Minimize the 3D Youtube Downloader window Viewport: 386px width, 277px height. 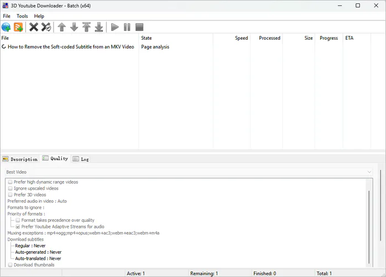[x=340, y=6]
